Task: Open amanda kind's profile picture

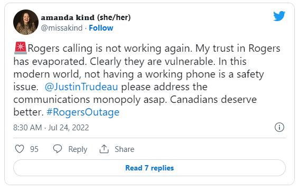Action: [x=26, y=22]
